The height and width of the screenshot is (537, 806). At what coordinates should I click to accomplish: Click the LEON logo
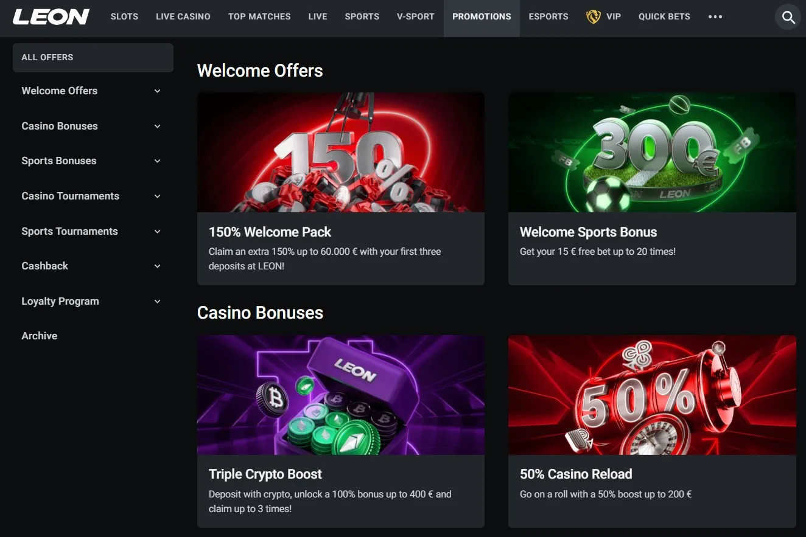point(51,17)
